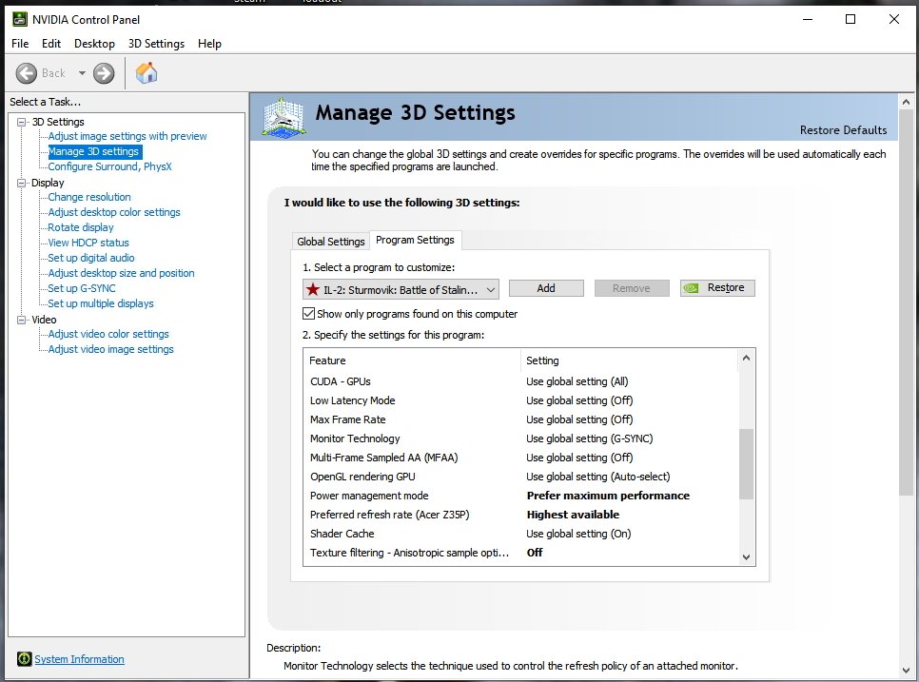Click the settings list scroll down arrow

point(746,557)
